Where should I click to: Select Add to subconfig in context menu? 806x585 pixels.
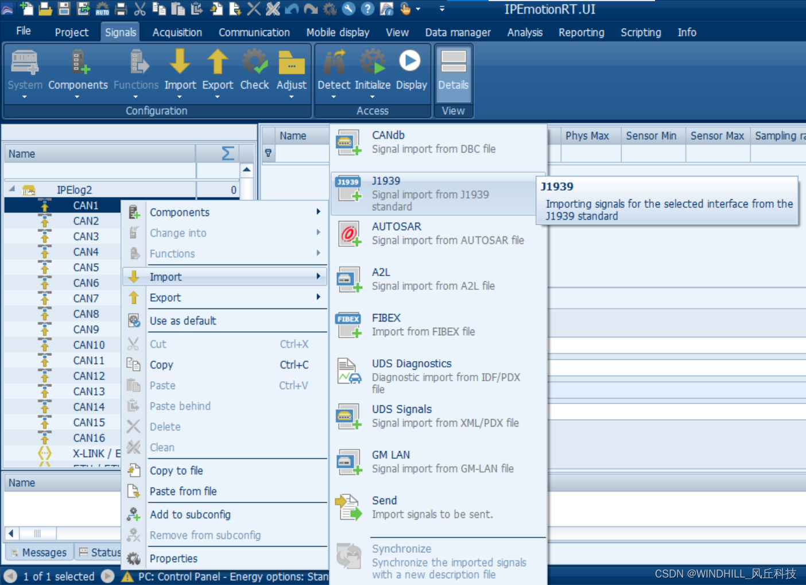tap(224, 514)
